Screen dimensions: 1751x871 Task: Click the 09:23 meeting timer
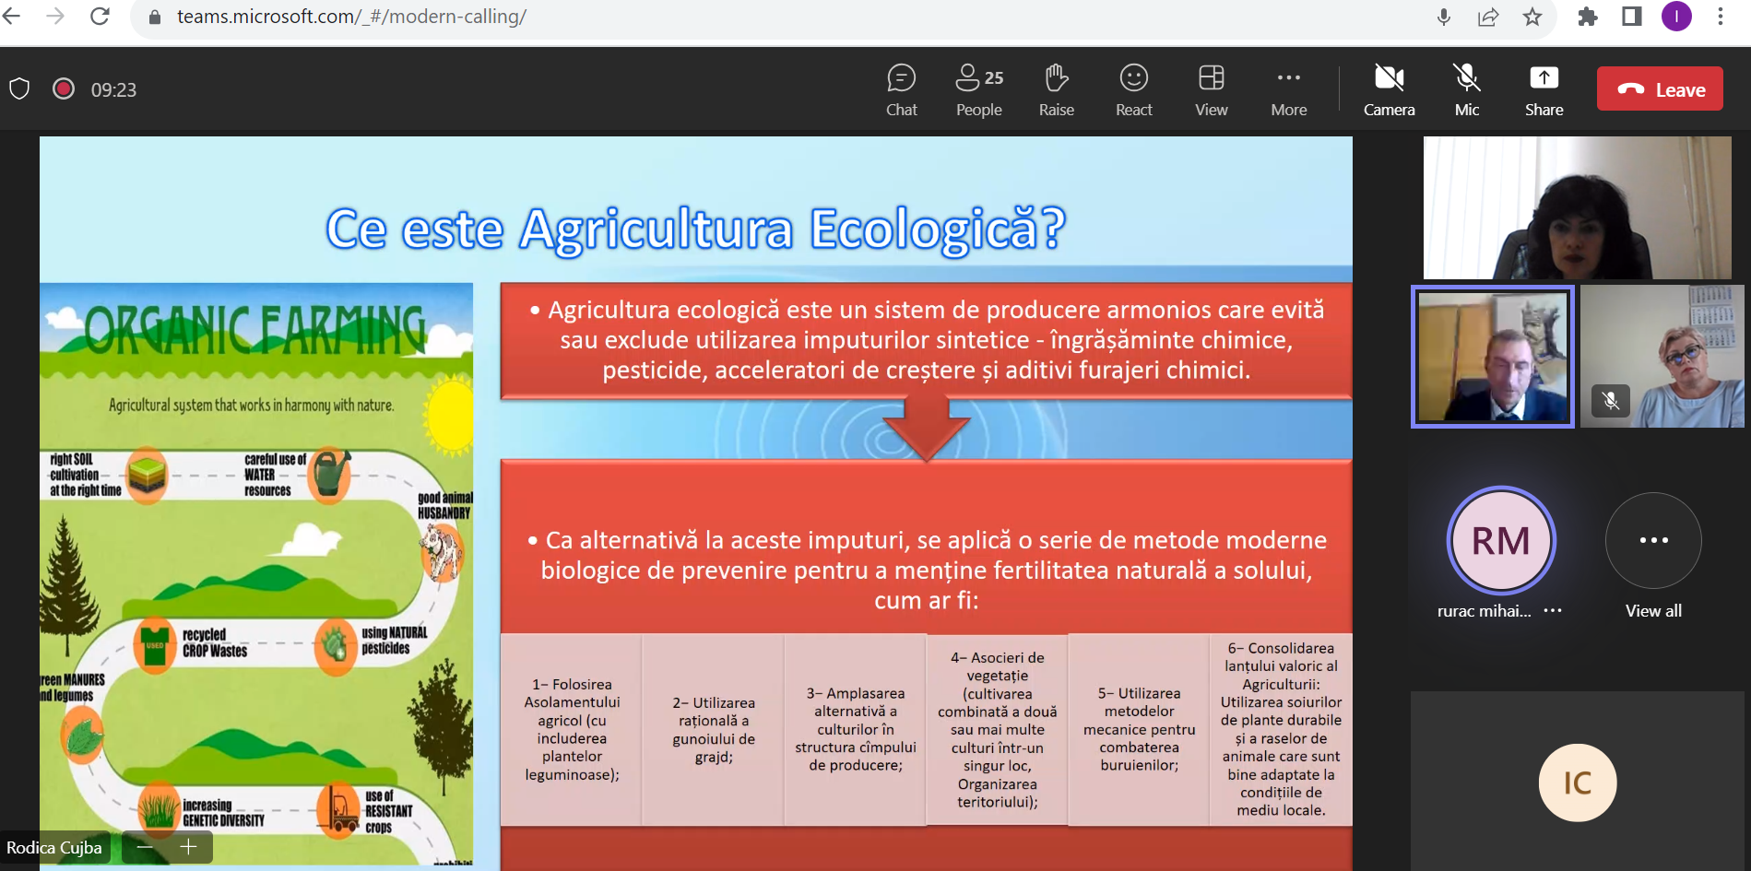coord(113,89)
